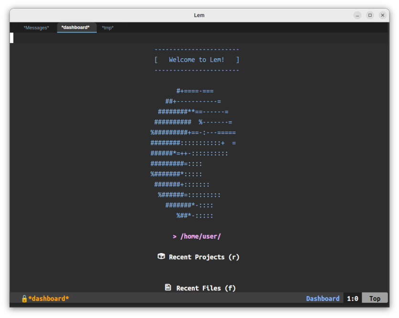Click the 1:0 cursor position indicator
Viewport: 399px width, 318px height.
coord(352,298)
